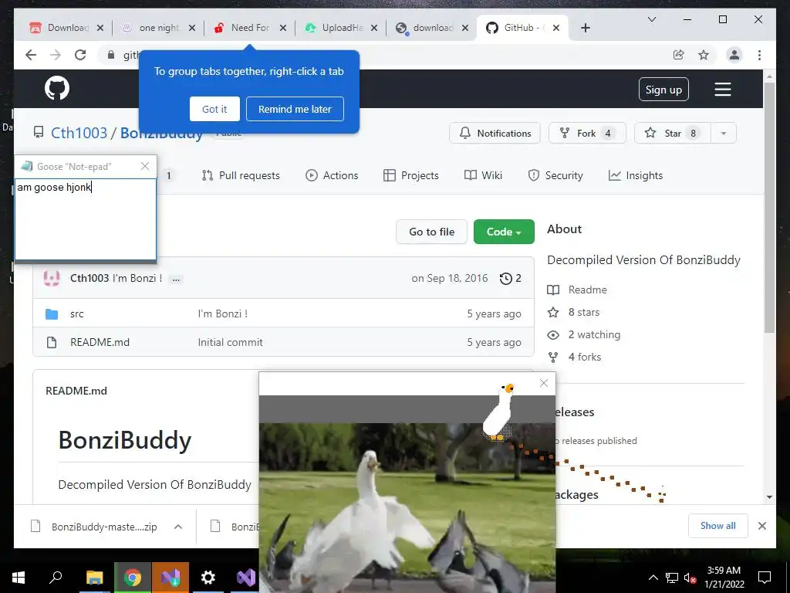Open the Code dropdown button
790x593 pixels.
pyautogui.click(x=504, y=232)
